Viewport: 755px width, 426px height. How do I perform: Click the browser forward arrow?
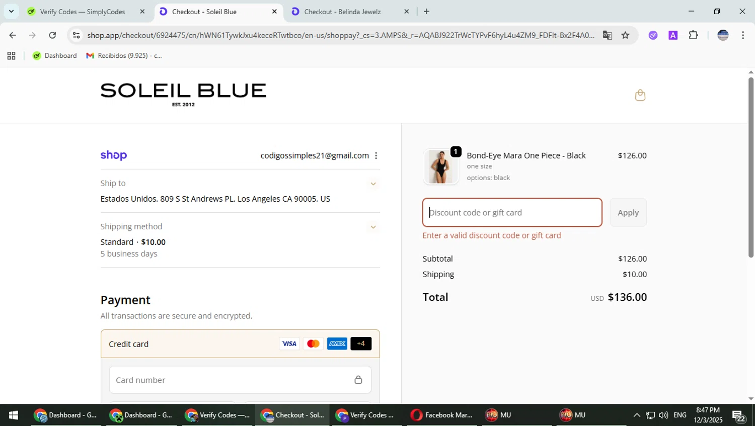(32, 35)
